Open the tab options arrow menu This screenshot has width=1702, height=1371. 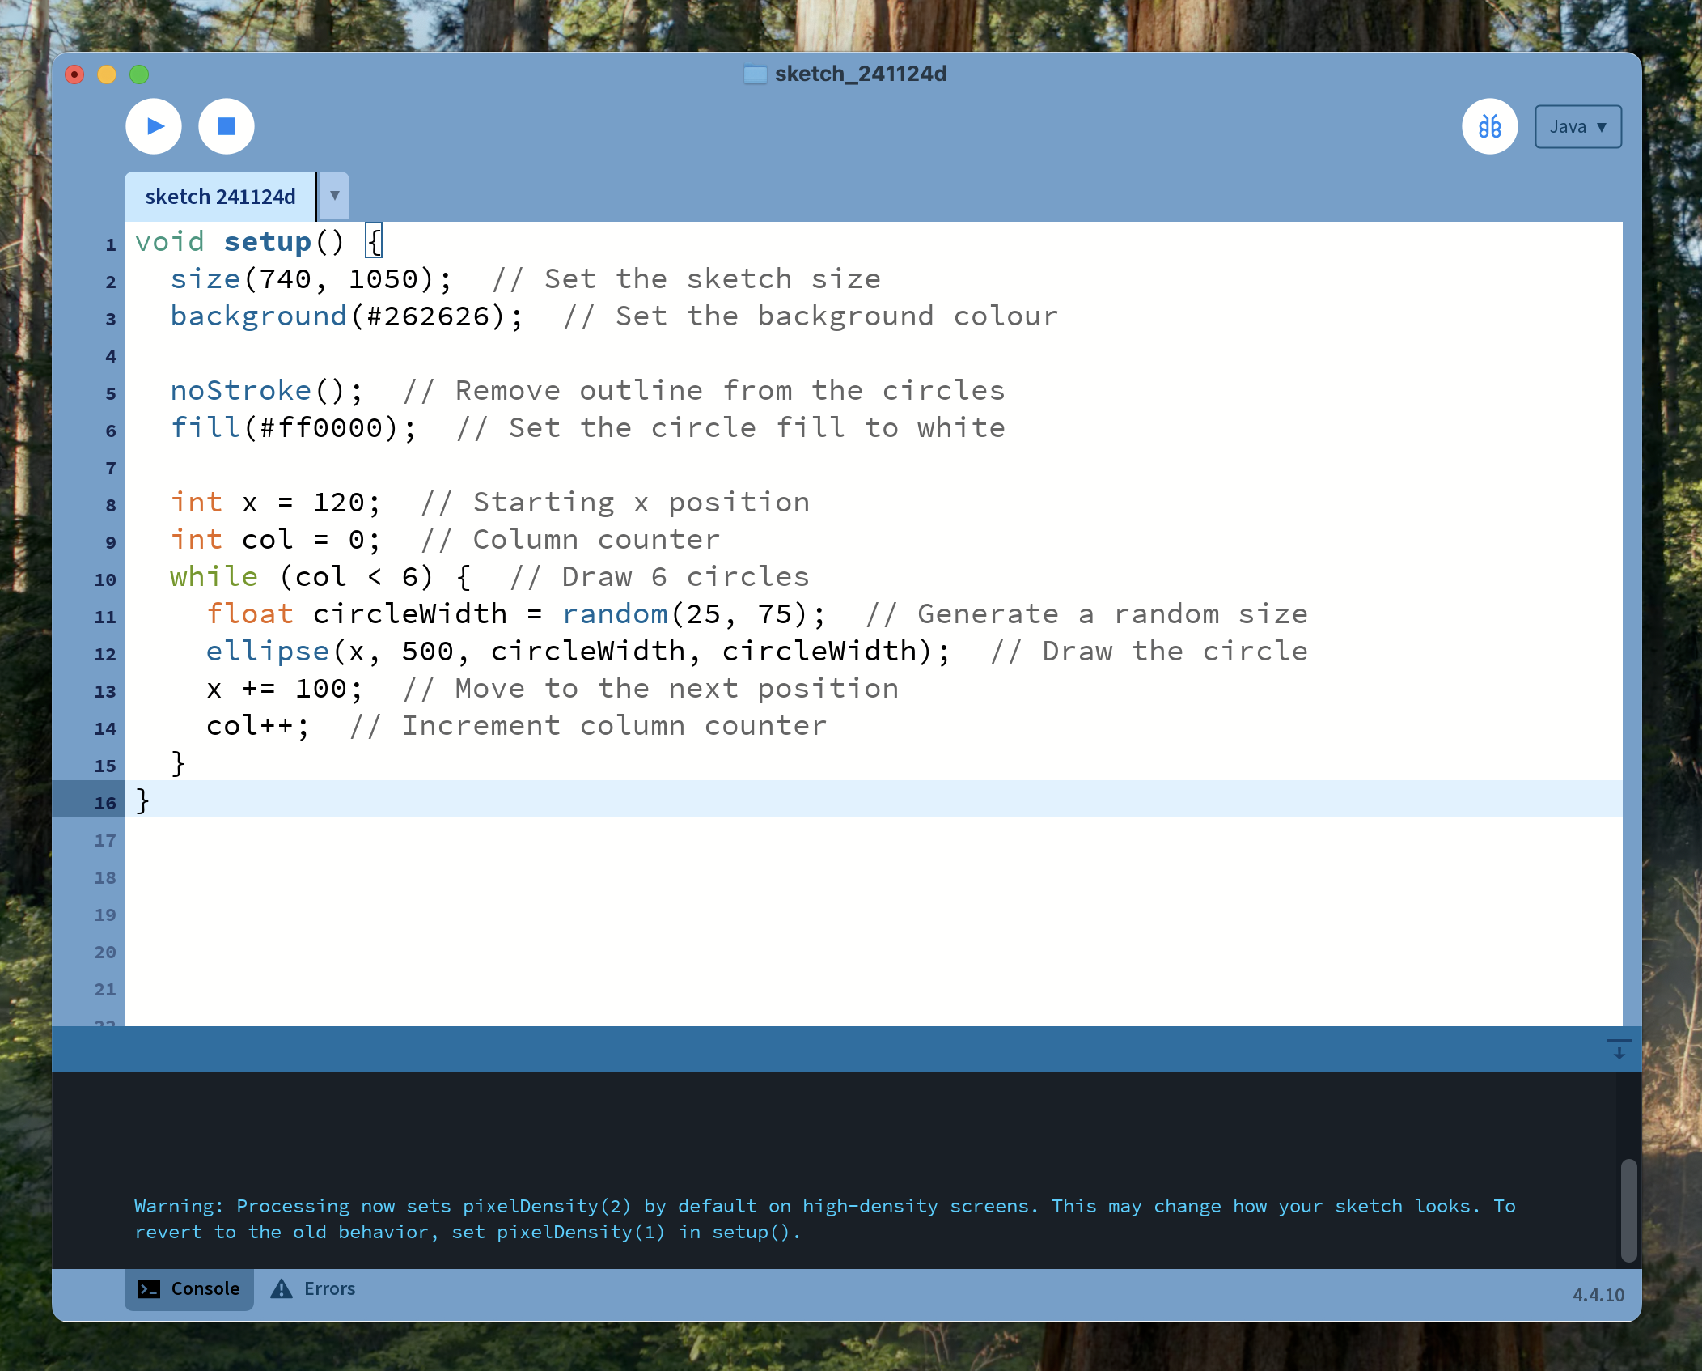pyautogui.click(x=334, y=196)
